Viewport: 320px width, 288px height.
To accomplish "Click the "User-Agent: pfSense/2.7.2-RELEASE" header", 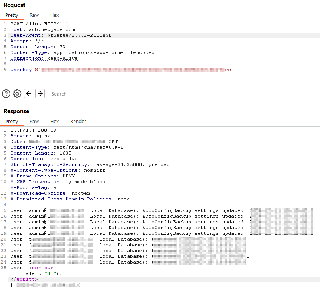I will pos(61,35).
